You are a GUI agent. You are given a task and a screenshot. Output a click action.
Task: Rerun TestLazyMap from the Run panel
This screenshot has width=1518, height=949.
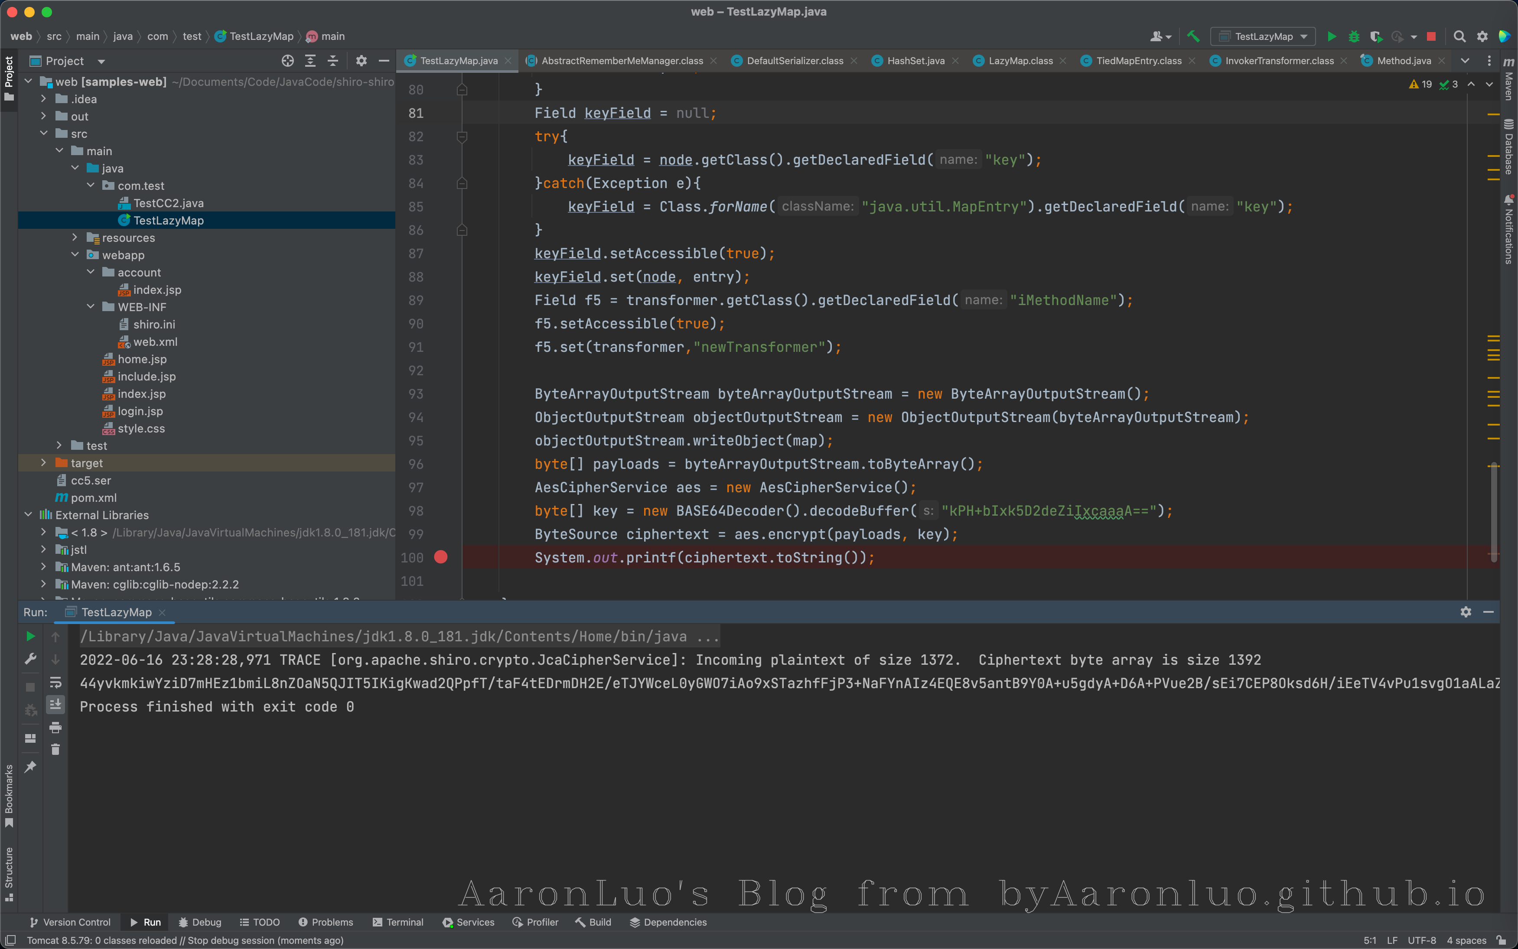click(30, 637)
